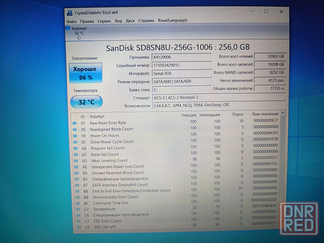Click total host writes value 19208 GB
Viewport: 324px width, 243px height.
click(x=270, y=64)
